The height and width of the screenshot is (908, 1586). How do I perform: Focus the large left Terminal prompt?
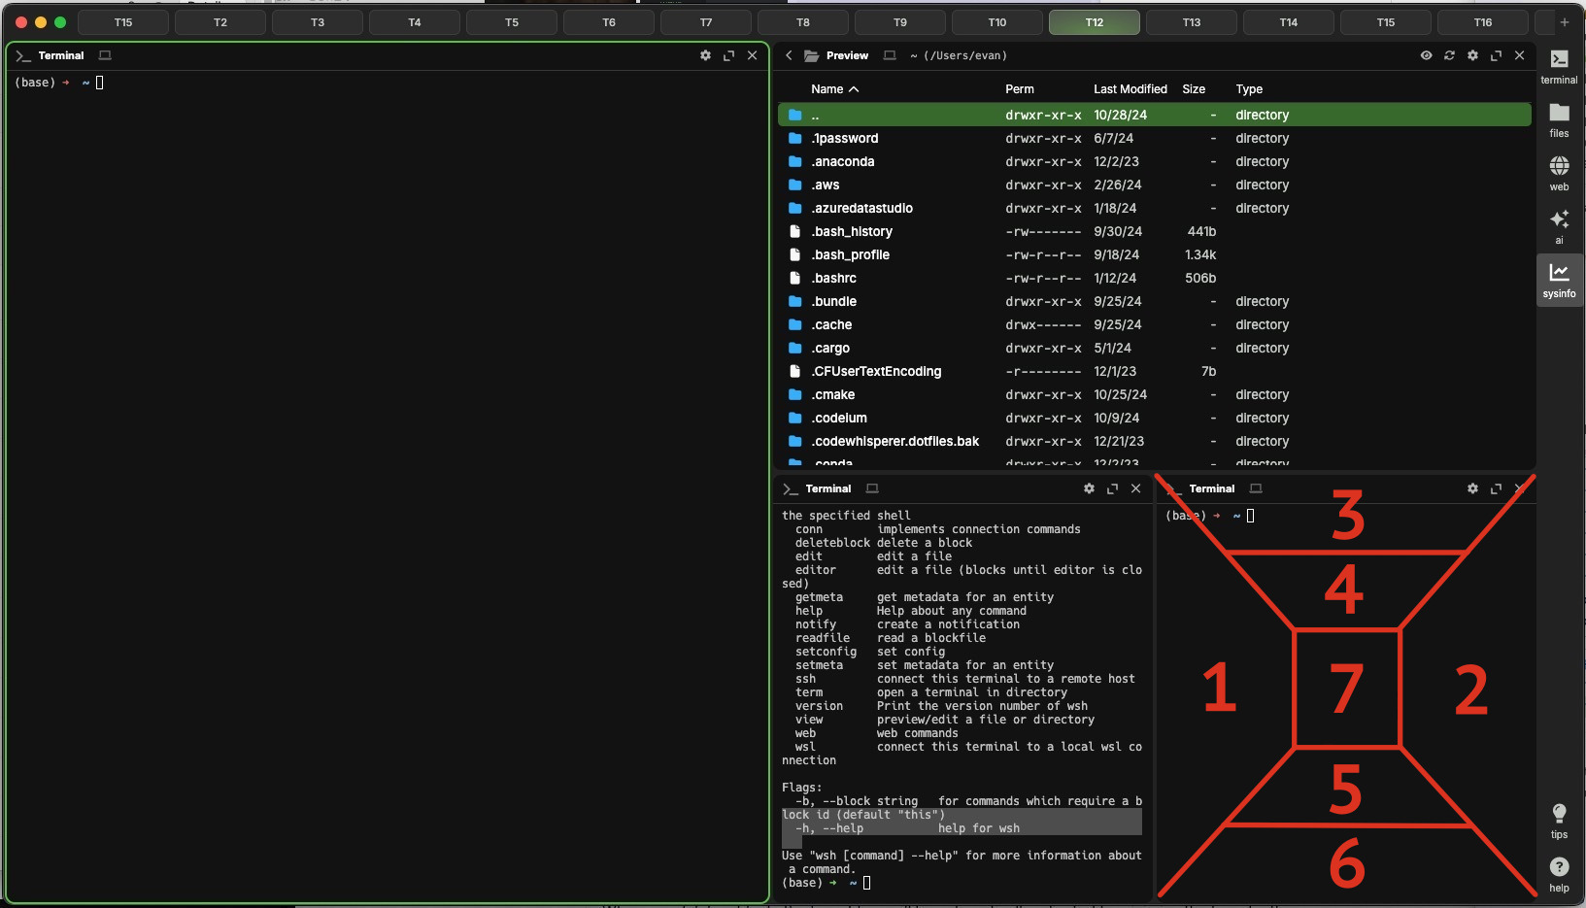pyautogui.click(x=59, y=83)
